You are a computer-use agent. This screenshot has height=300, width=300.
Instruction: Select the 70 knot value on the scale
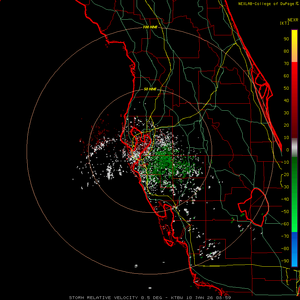coord(286,64)
